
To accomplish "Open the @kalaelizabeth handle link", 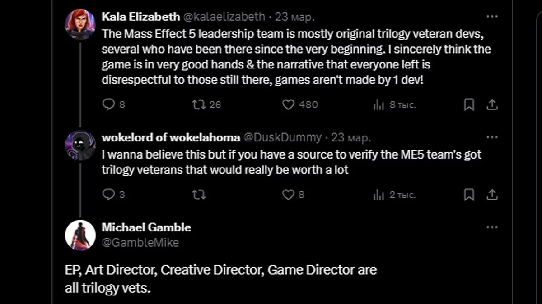I will (224, 17).
